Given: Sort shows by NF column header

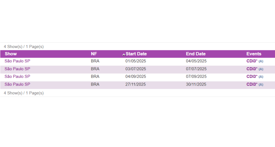Looking at the screenshot, I should point(94,54).
